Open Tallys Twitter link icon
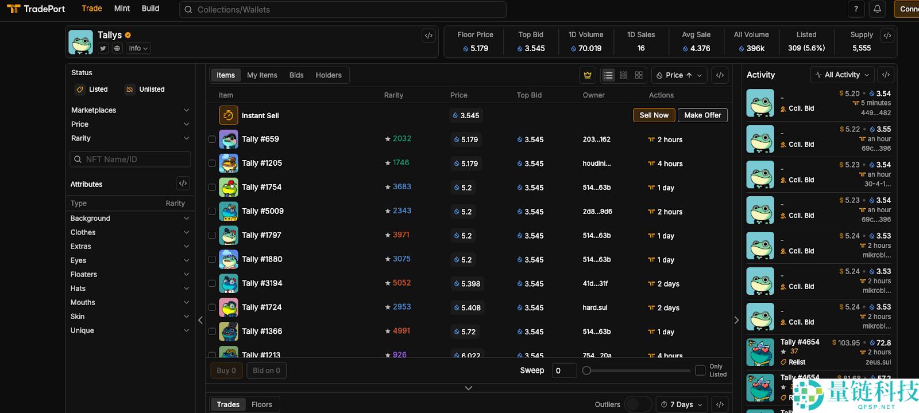The height and width of the screenshot is (413, 919). (103, 48)
